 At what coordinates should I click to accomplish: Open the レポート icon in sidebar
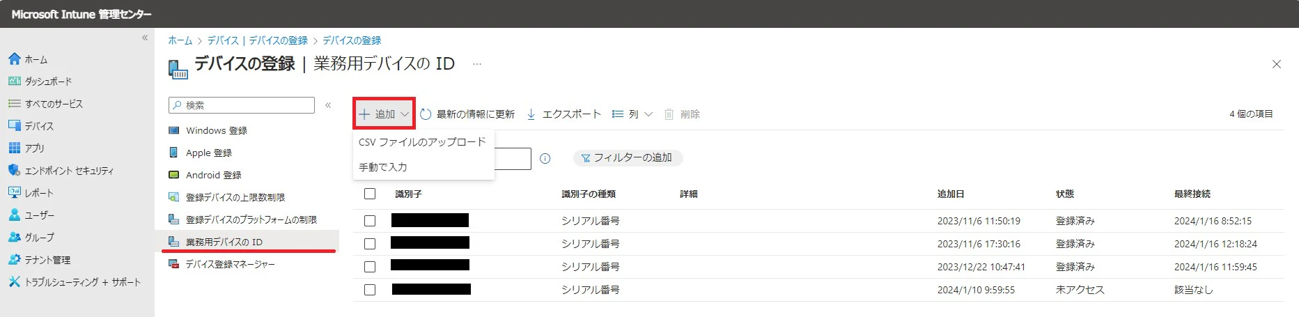14,193
